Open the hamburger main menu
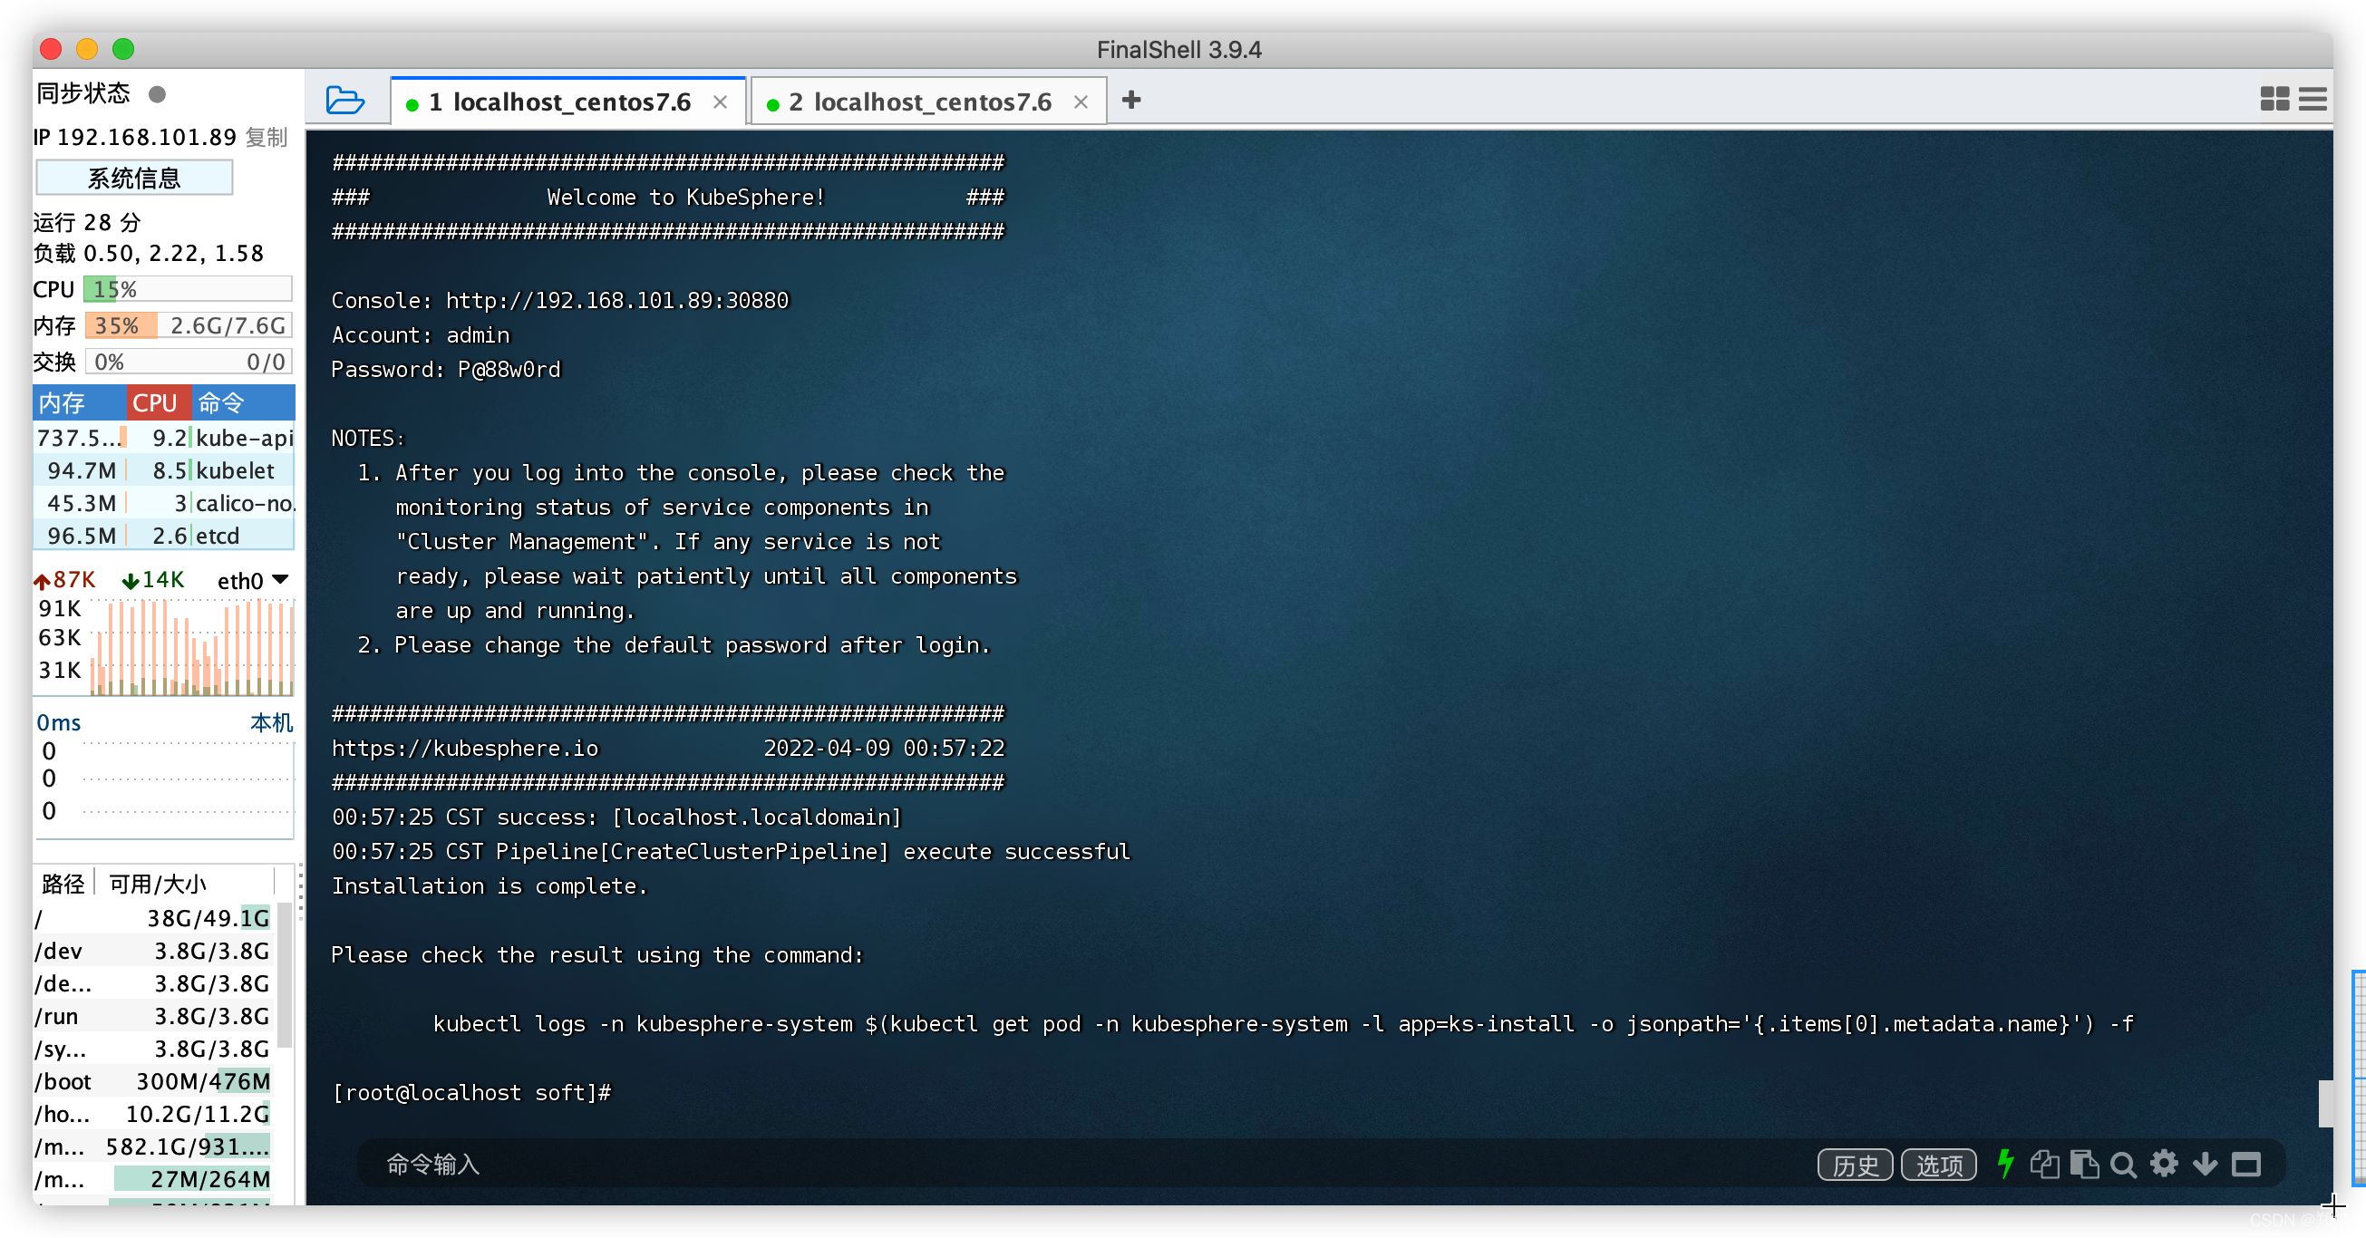The height and width of the screenshot is (1238, 2366). 2312,99
